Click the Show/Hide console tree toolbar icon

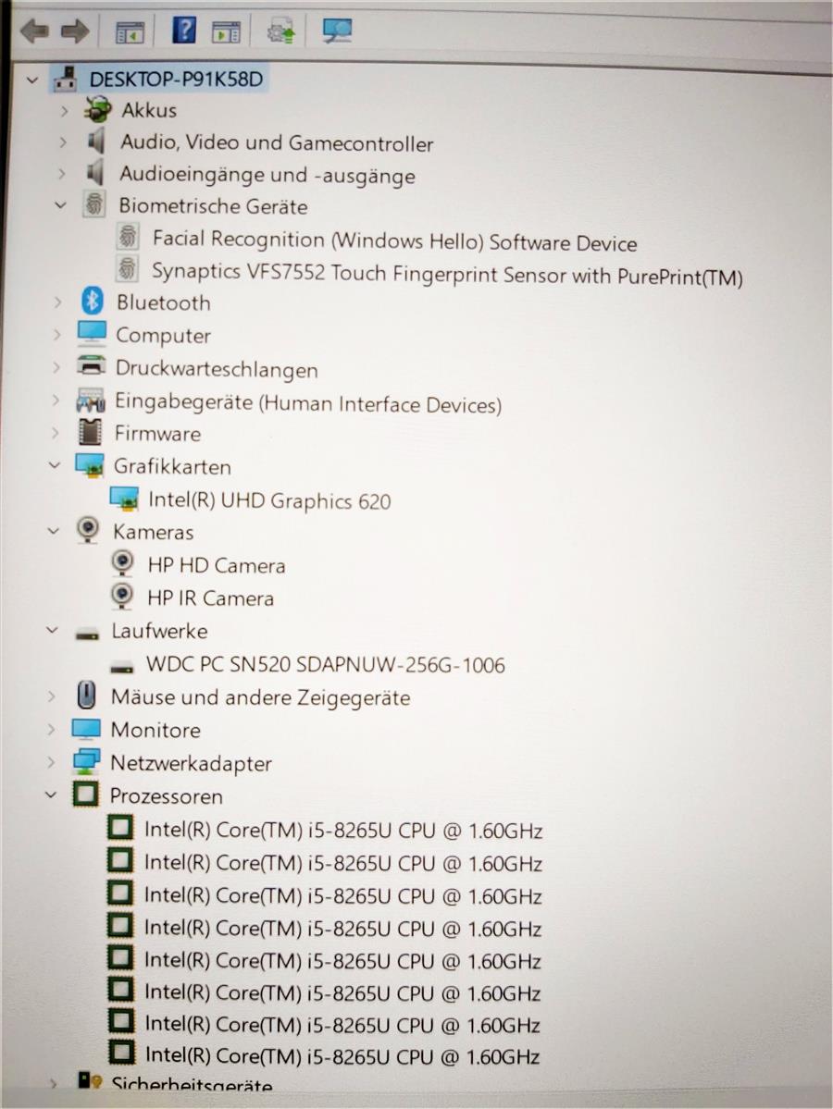(130, 31)
